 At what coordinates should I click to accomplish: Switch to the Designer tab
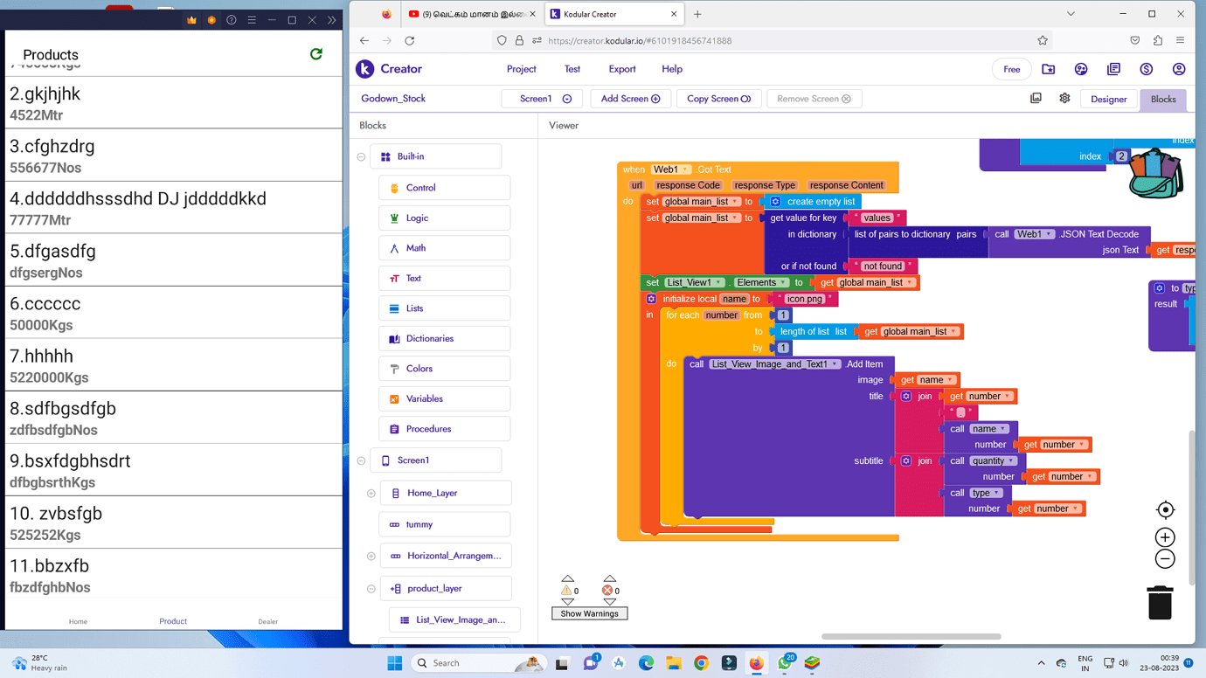point(1108,99)
